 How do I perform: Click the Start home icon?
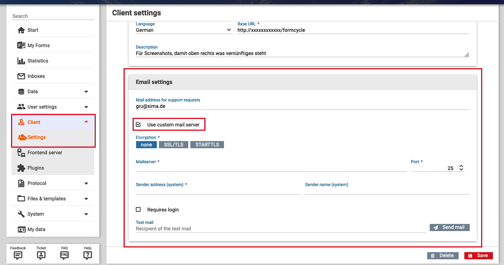(21, 30)
